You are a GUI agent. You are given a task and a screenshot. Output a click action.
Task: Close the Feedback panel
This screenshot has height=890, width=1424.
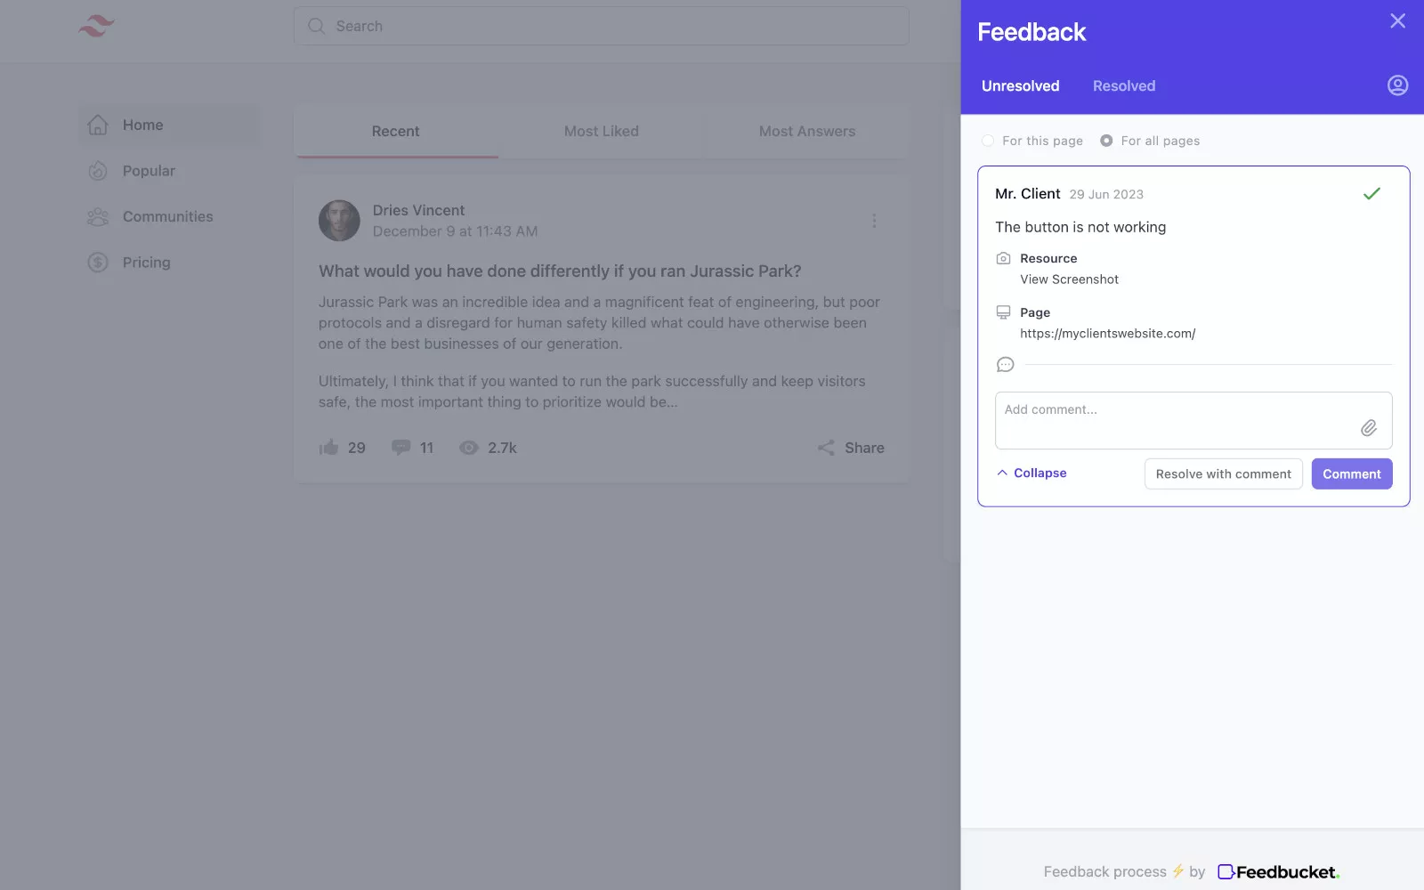pyautogui.click(x=1397, y=21)
